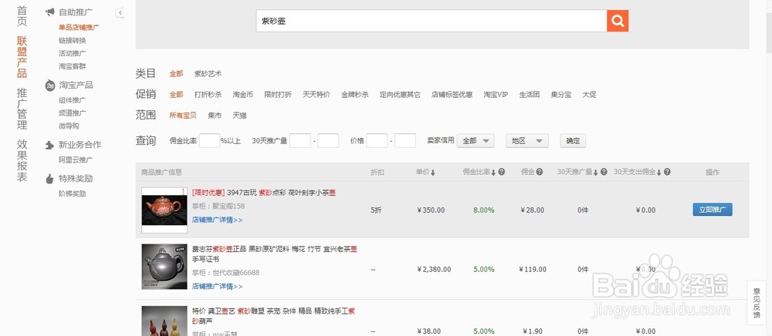
Task: Filter promotion by 生活团
Action: click(x=530, y=95)
